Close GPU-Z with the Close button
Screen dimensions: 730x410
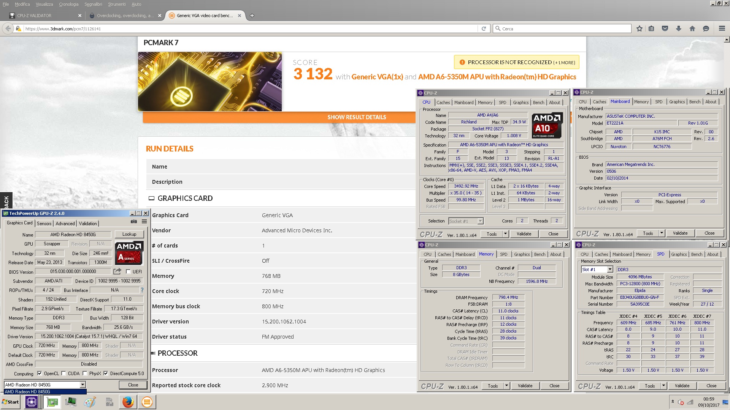click(133, 385)
